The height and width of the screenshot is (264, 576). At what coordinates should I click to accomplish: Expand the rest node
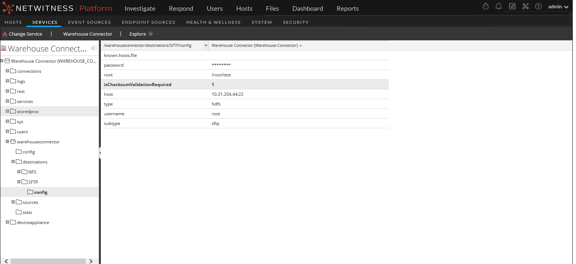[7, 91]
